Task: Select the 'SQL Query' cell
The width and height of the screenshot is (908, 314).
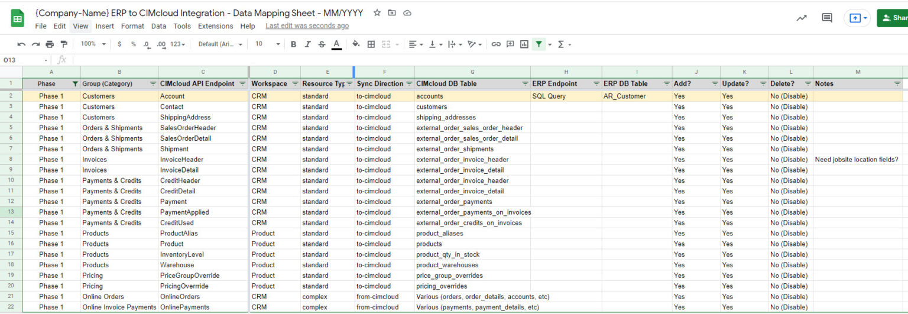Action: (566, 96)
